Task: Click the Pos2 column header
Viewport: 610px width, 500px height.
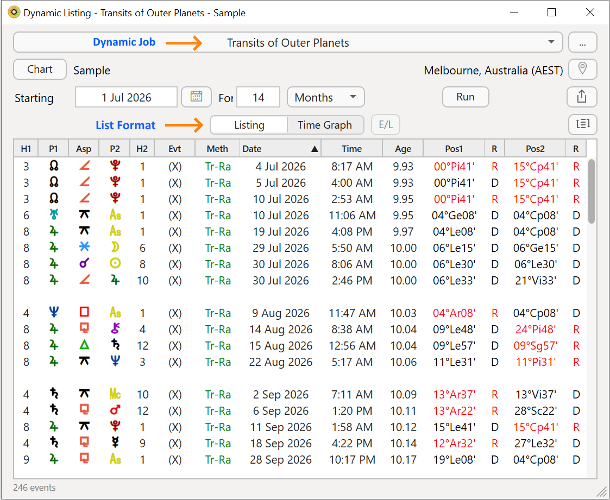Action: click(535, 149)
